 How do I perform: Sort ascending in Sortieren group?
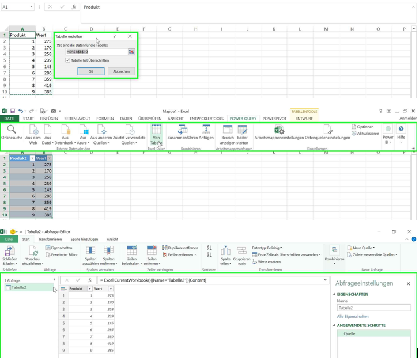(209, 248)
